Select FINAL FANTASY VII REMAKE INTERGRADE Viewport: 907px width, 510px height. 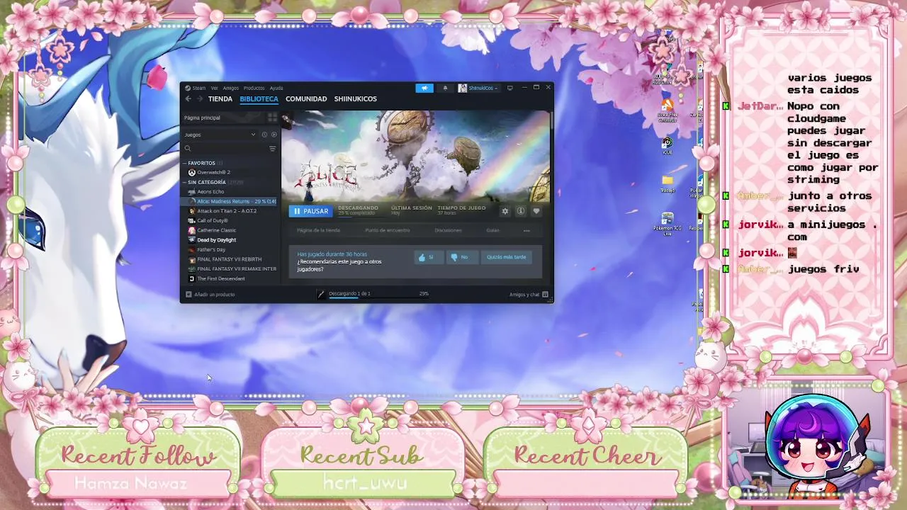coord(231,268)
